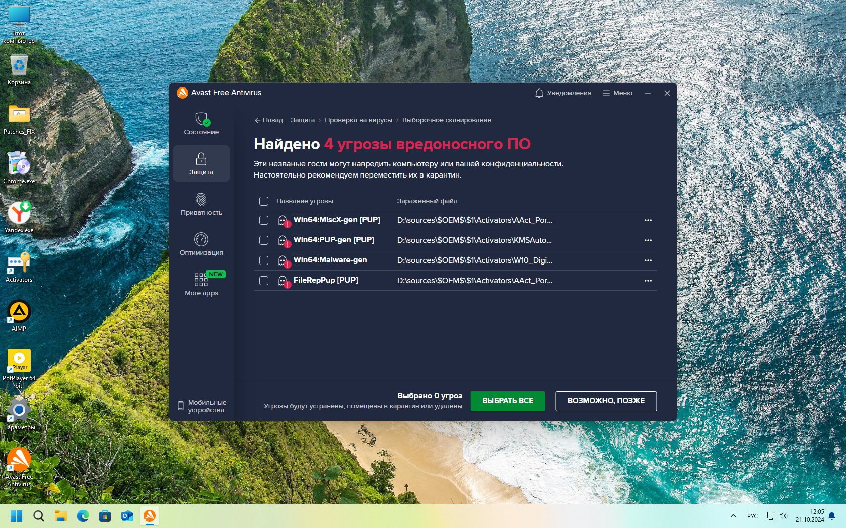Select the Win64:MiscX-gen [PUP] threat name
846x528 pixels.
(337, 220)
